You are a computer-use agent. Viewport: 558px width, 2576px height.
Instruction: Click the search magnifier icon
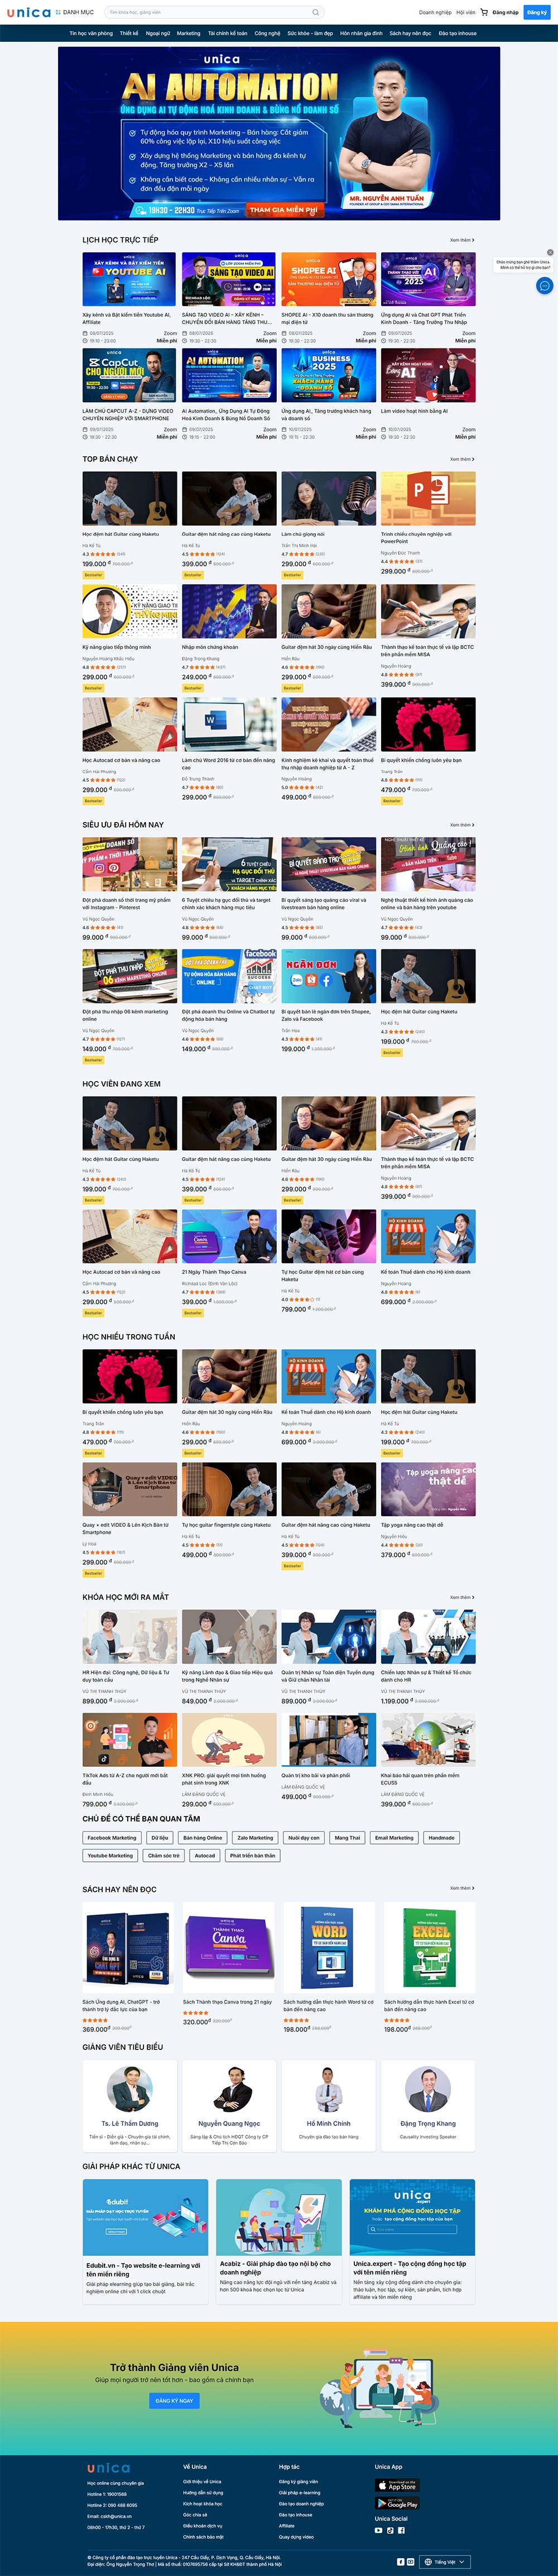click(316, 12)
